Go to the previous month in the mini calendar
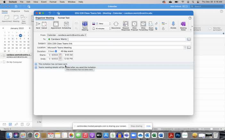Screen dimensions: 225x140 [x=3, y=28]
